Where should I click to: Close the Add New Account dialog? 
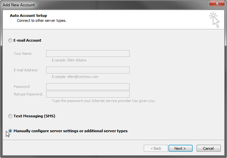[x=217, y=3]
